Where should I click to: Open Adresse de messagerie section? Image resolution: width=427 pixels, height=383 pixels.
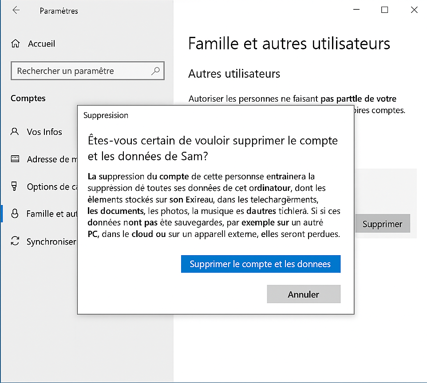pyautogui.click(x=52, y=159)
